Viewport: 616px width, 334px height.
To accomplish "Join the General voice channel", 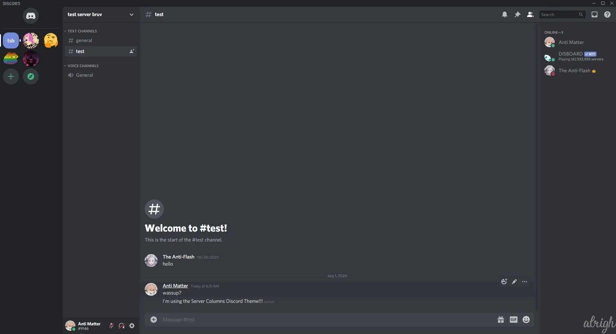I will [101, 75].
